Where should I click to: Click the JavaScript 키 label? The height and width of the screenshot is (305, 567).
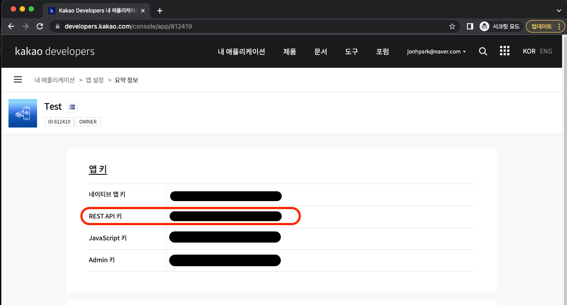tap(108, 238)
